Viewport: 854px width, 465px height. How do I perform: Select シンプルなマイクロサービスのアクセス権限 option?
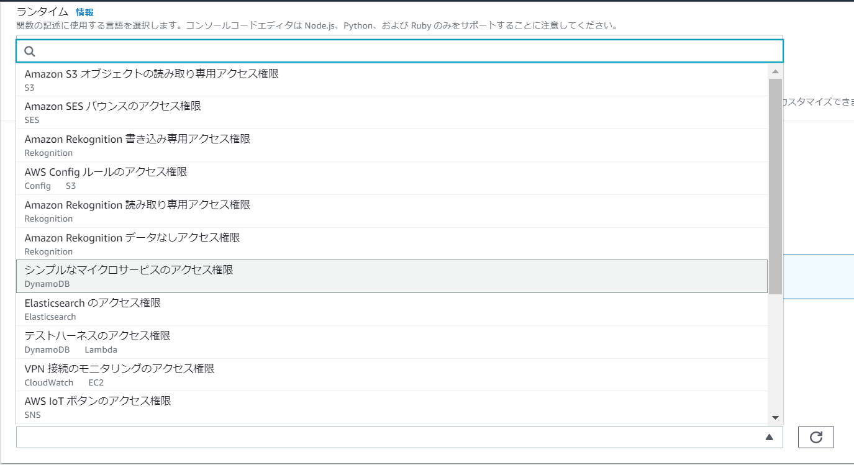pos(392,276)
